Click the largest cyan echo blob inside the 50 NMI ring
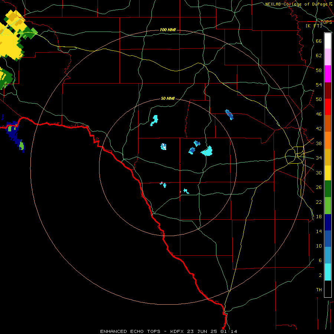 click(207, 151)
